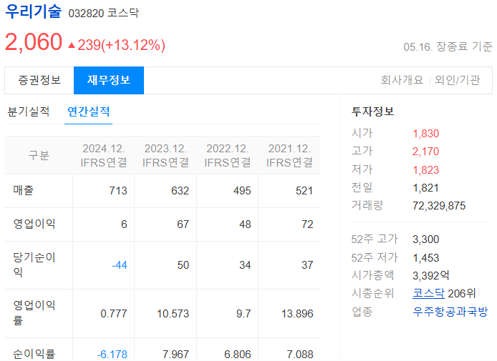
Task: Click the margin value 13.896
Action: click(x=297, y=314)
